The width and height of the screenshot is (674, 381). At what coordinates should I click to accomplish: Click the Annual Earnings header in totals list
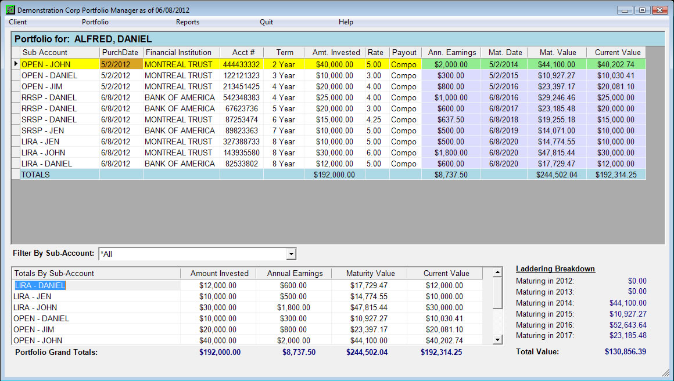click(294, 273)
